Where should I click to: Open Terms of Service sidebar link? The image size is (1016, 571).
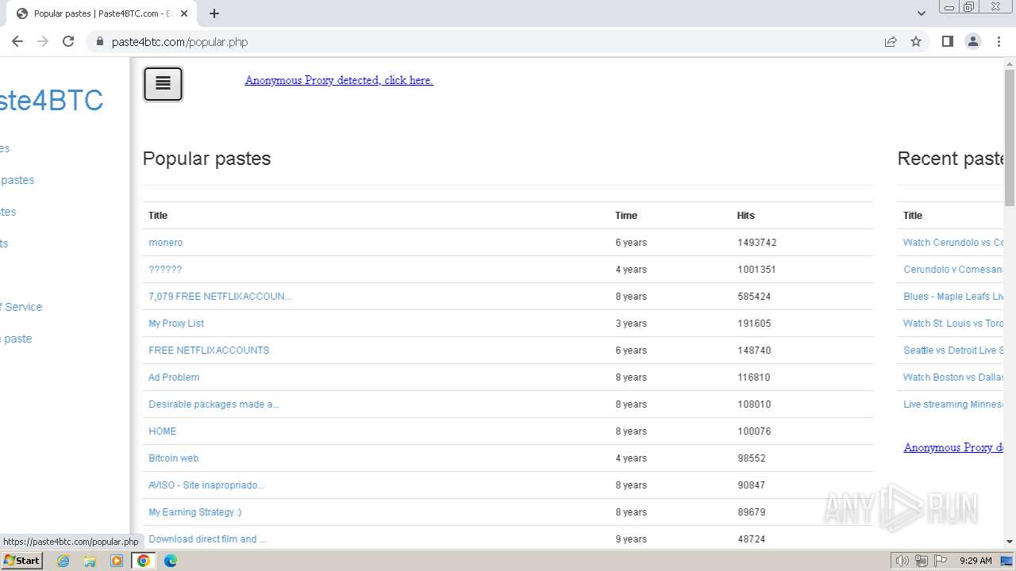click(x=21, y=307)
